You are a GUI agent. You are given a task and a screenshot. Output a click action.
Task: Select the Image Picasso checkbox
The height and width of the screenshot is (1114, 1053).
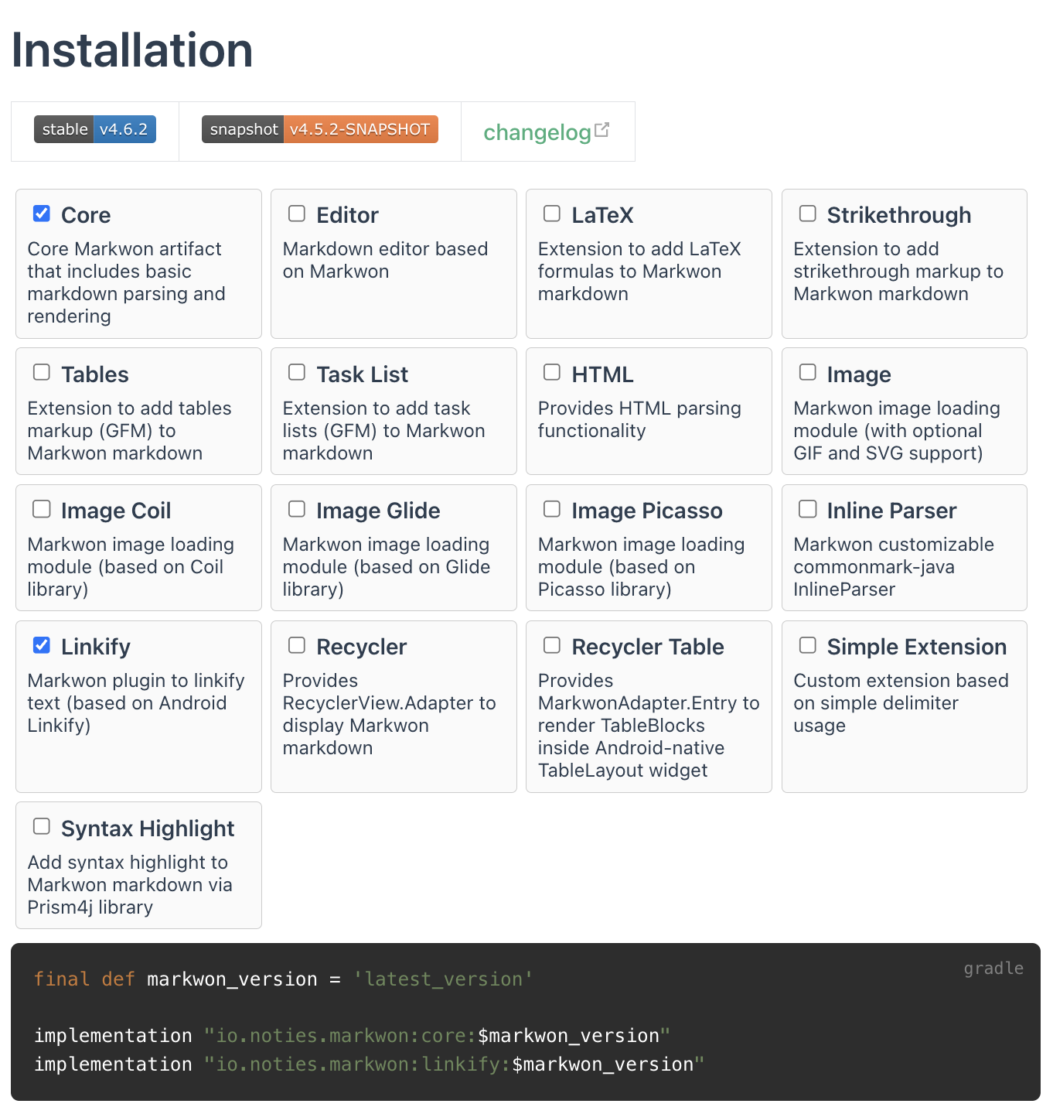(552, 509)
